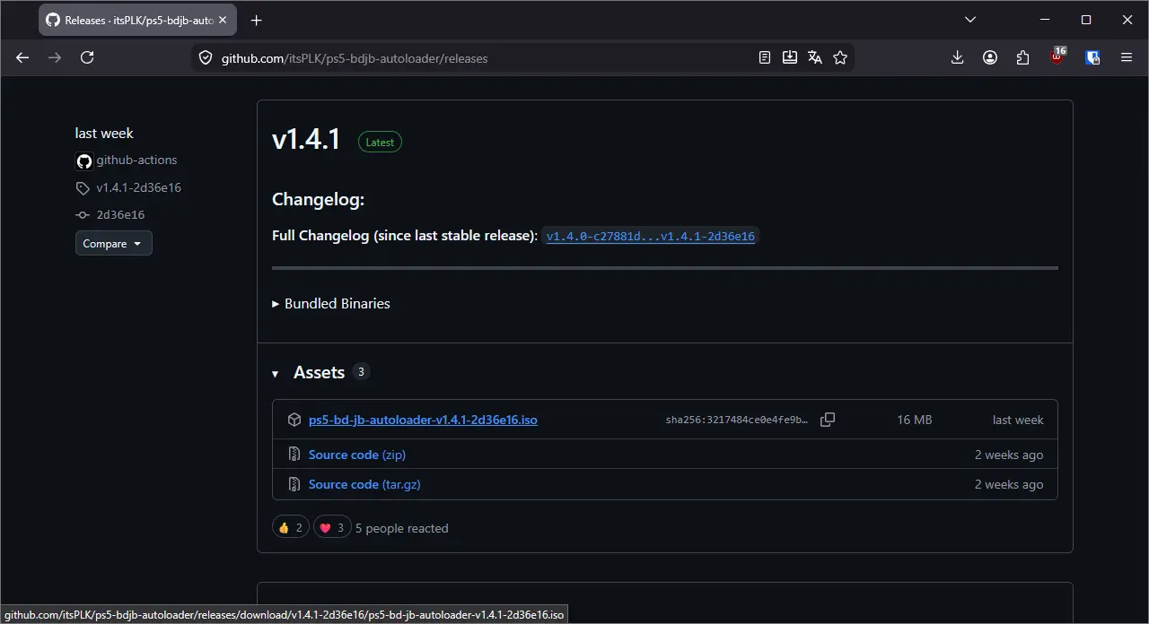The image size is (1149, 624).
Task: Click the 5 people reacted text
Action: tap(401, 528)
